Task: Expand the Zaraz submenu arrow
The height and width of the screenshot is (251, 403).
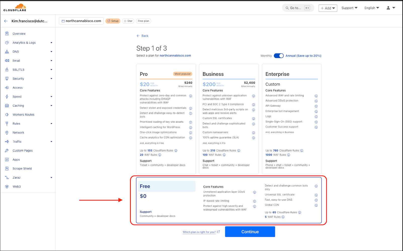Action: coord(51,178)
